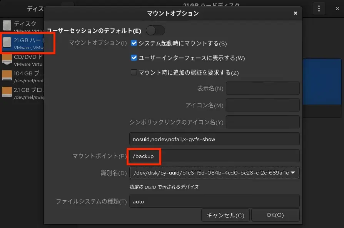The height and width of the screenshot is (228, 344).
Task: Open the kebab menu in the header bar
Action: (x=319, y=8)
